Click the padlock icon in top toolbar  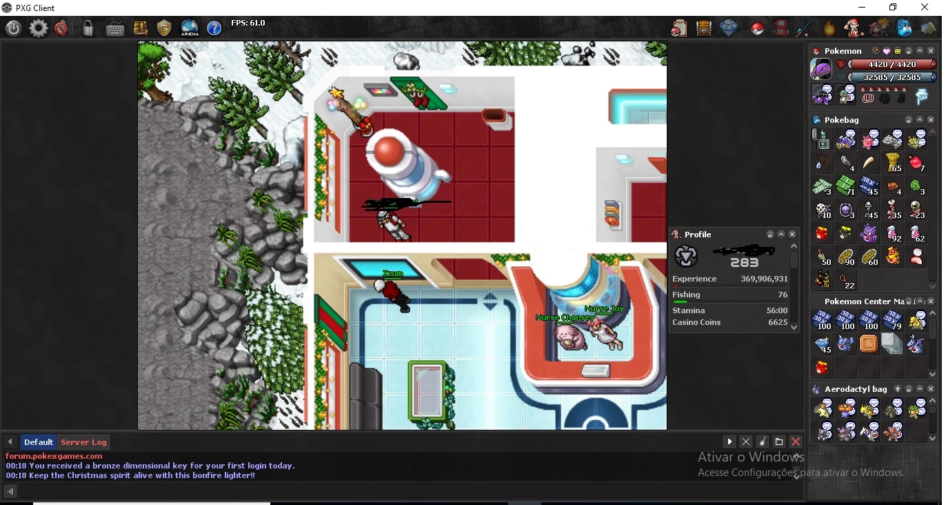pos(88,28)
